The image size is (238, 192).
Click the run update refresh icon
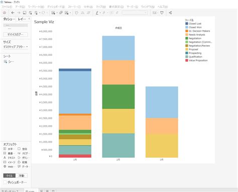[43, 13]
